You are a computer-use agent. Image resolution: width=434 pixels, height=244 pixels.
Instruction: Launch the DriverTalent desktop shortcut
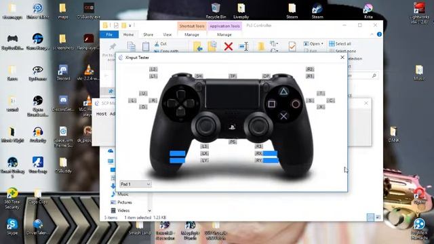38,227
